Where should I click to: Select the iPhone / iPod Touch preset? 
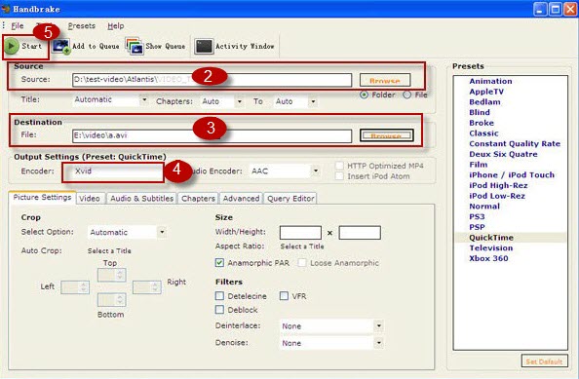point(512,175)
